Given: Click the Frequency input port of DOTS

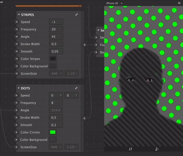Looking at the screenshot, I should click(16, 103).
